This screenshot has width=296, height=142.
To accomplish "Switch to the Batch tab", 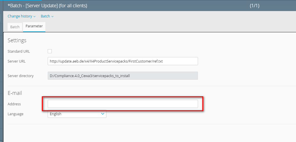I will 15,27.
